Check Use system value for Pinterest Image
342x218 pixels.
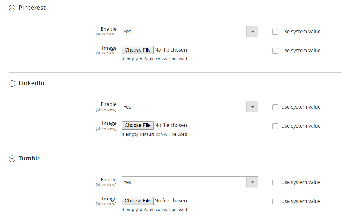(x=275, y=51)
